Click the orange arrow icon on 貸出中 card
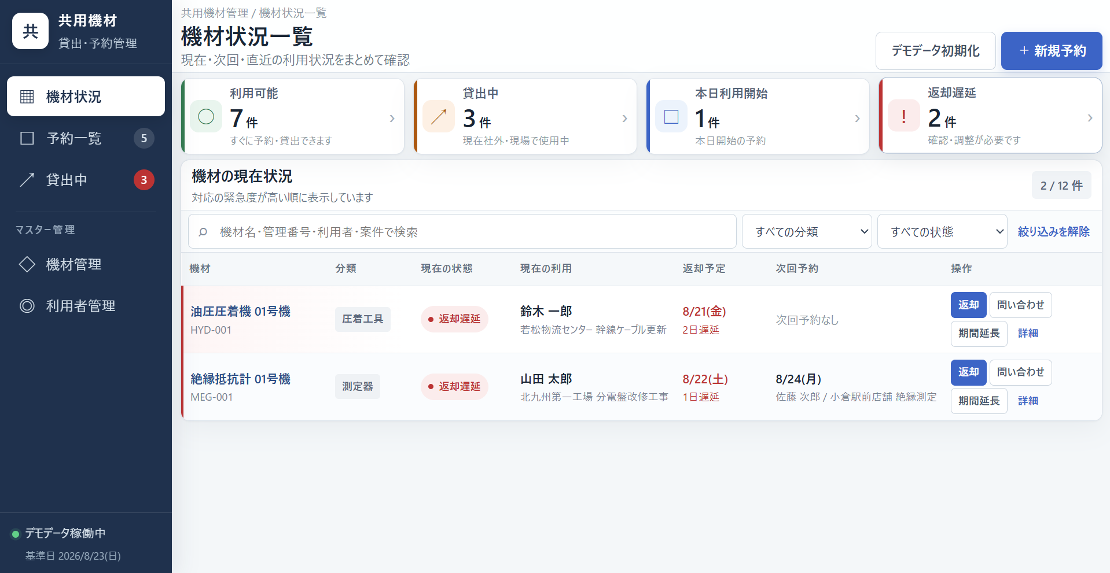Image resolution: width=1110 pixels, height=573 pixels. pyautogui.click(x=439, y=117)
